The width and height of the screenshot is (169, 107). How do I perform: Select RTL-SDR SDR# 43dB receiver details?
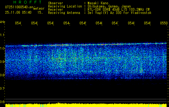(118, 10)
